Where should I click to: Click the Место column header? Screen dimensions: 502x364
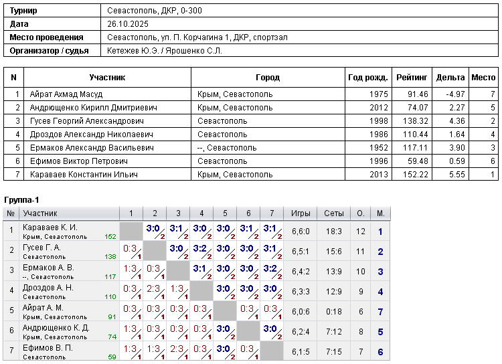(x=483, y=78)
